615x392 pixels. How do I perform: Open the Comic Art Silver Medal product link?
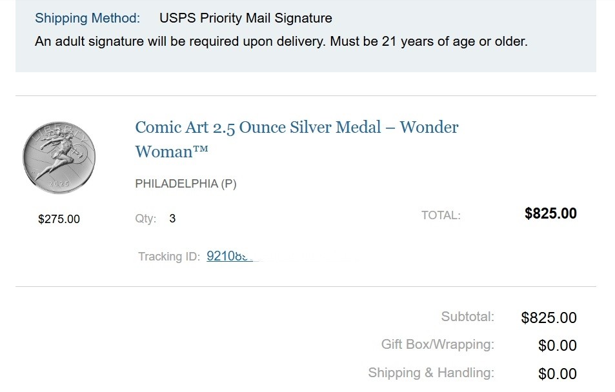pyautogui.click(x=296, y=128)
